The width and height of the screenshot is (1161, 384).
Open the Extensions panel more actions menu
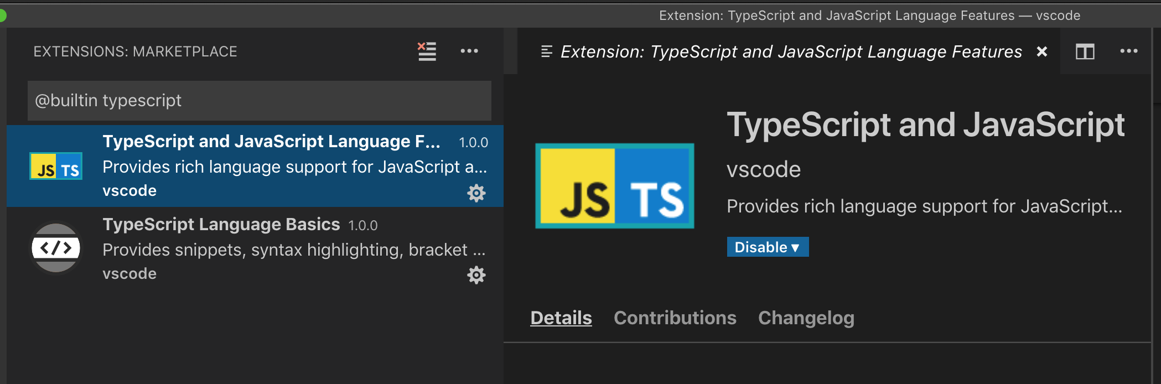[469, 51]
